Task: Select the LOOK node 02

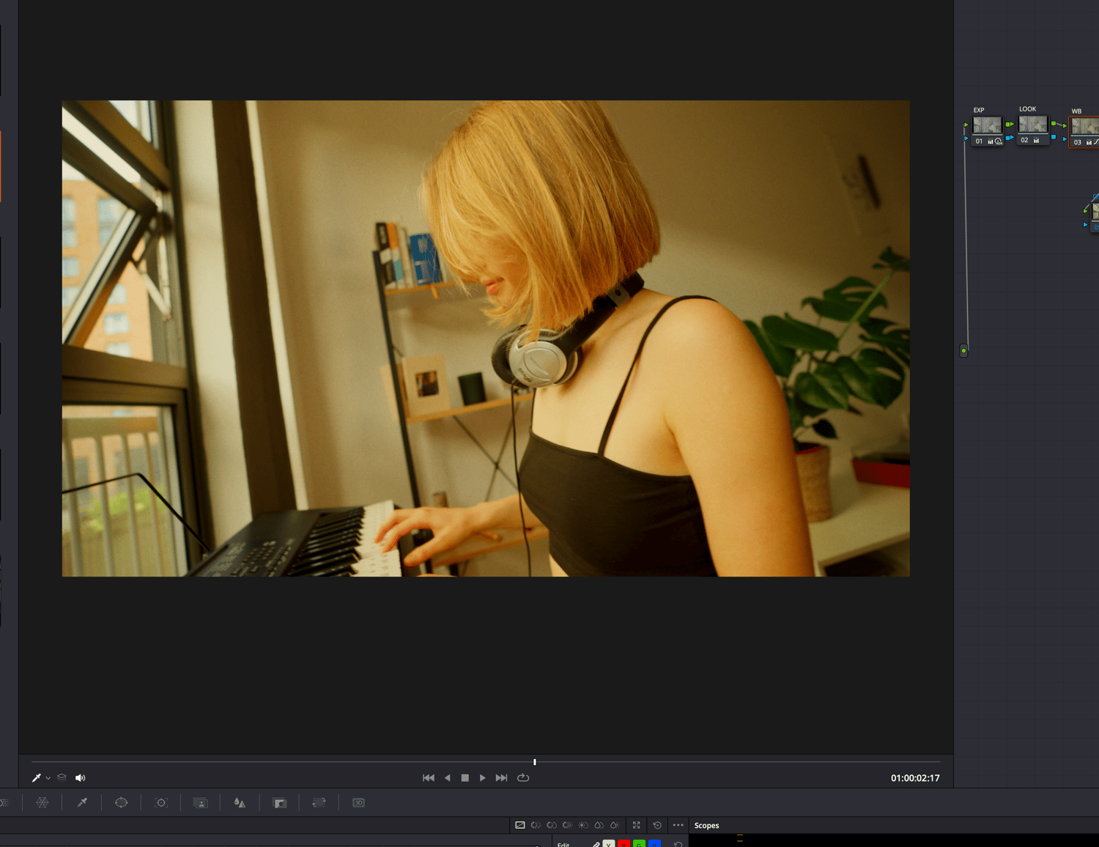Action: [1033, 130]
